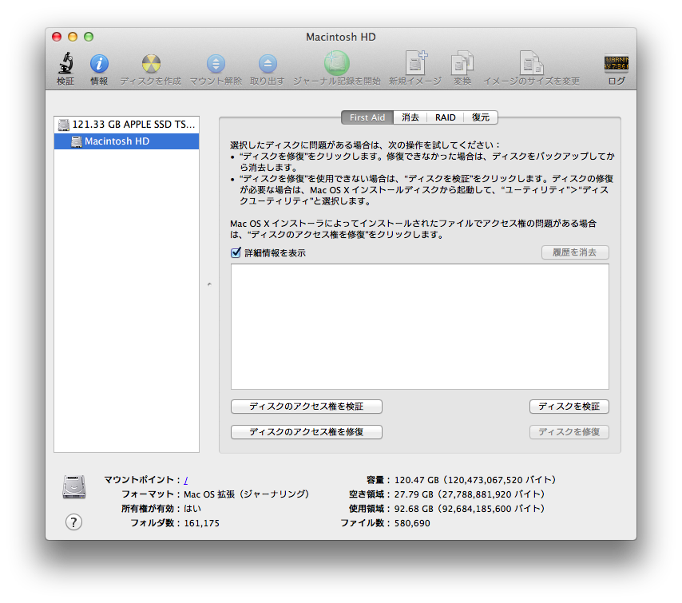Viewport: 682px width, 603px height.
Task: Click the 取り出す eject icon
Action: (268, 64)
